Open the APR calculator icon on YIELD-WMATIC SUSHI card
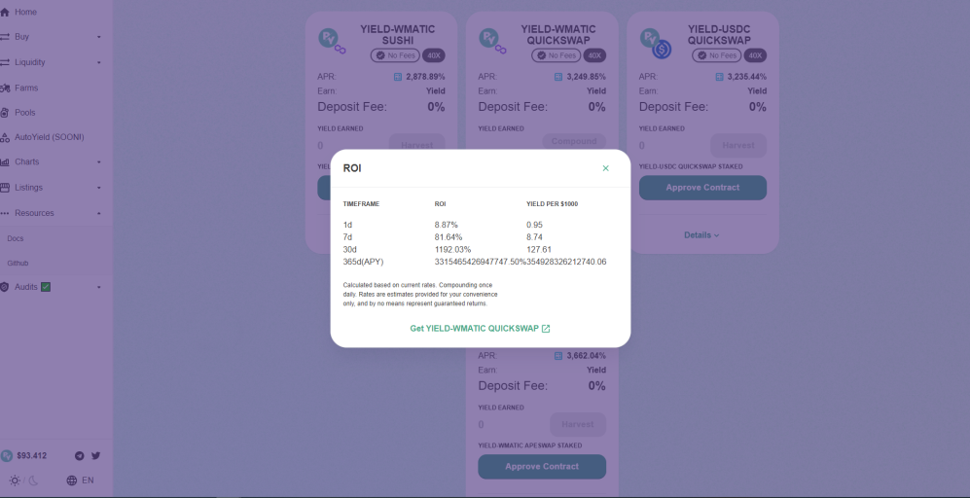970x498 pixels. (x=398, y=78)
